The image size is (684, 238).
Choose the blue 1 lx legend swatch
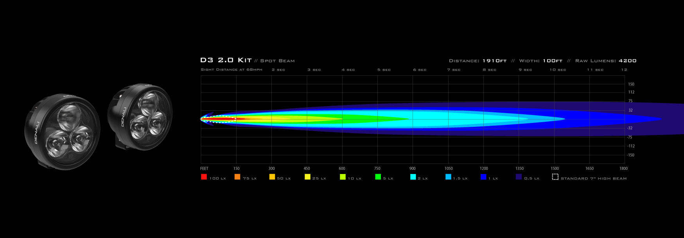click(x=483, y=177)
